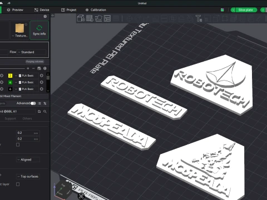Go to the Project tab
This screenshot has width=267, height=200.
tap(69, 10)
